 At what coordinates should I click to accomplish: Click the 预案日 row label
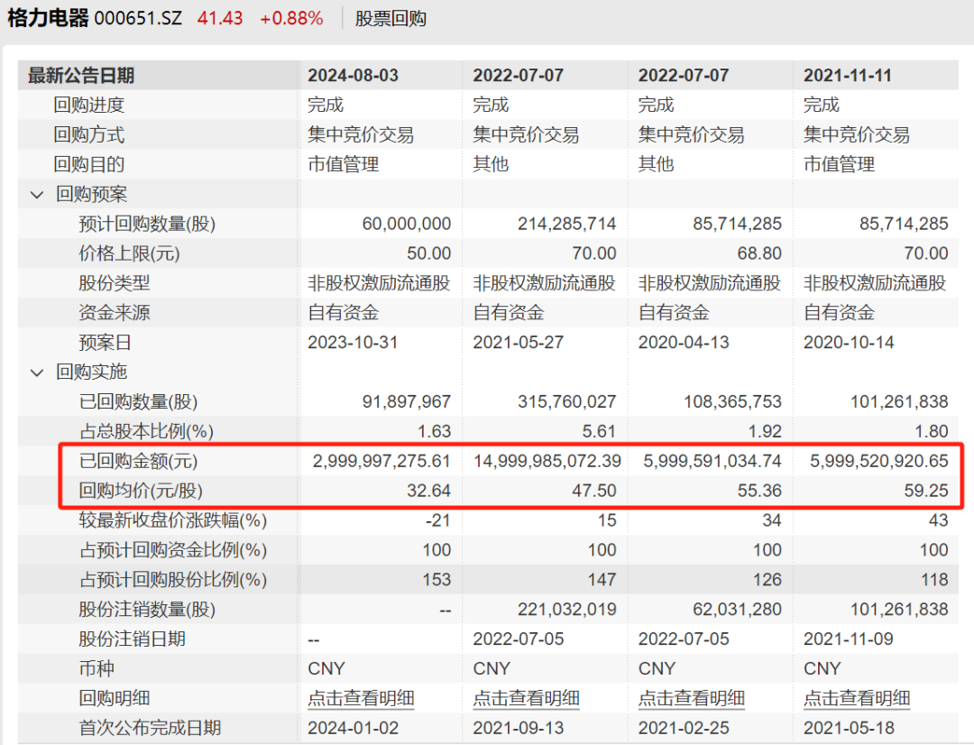[x=105, y=343]
